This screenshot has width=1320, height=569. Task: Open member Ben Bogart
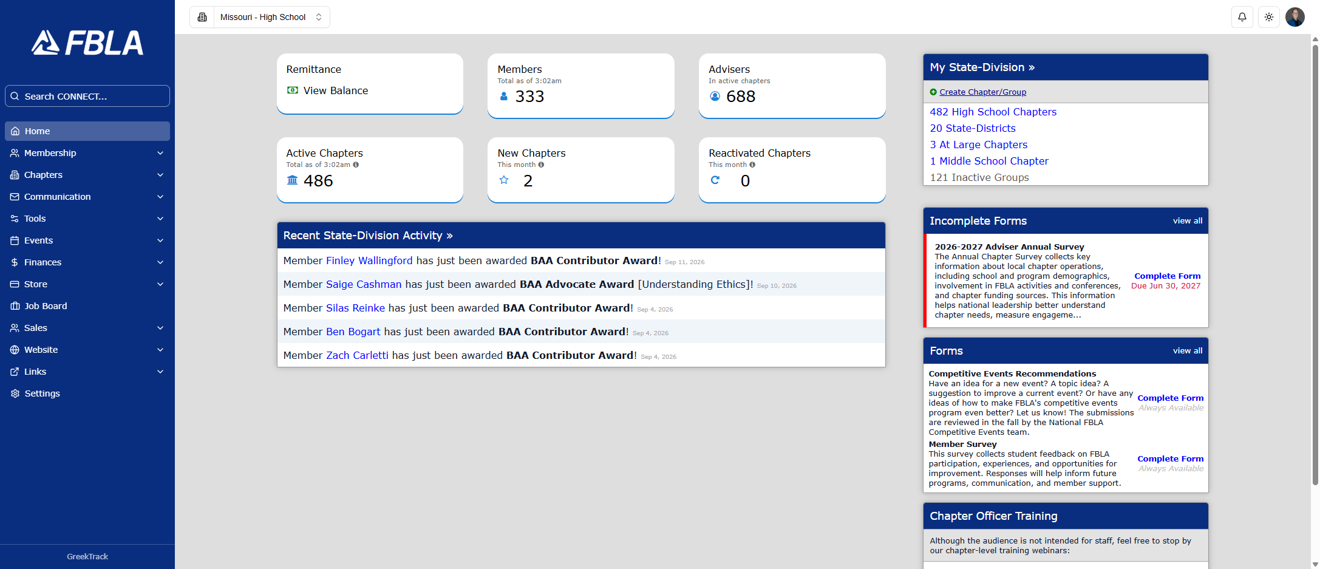[x=353, y=332]
